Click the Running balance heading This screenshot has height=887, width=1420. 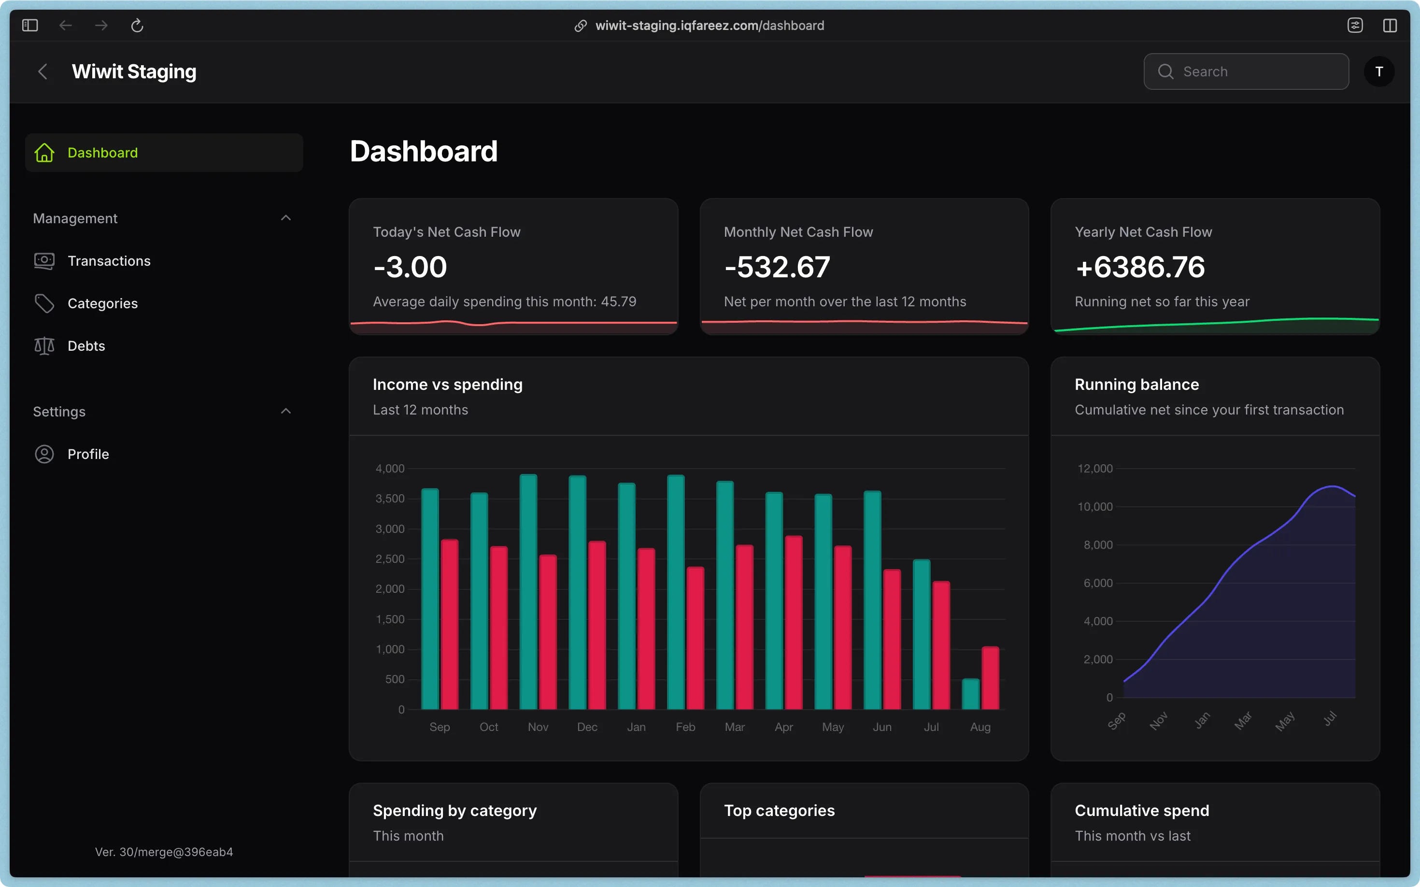[1136, 384]
